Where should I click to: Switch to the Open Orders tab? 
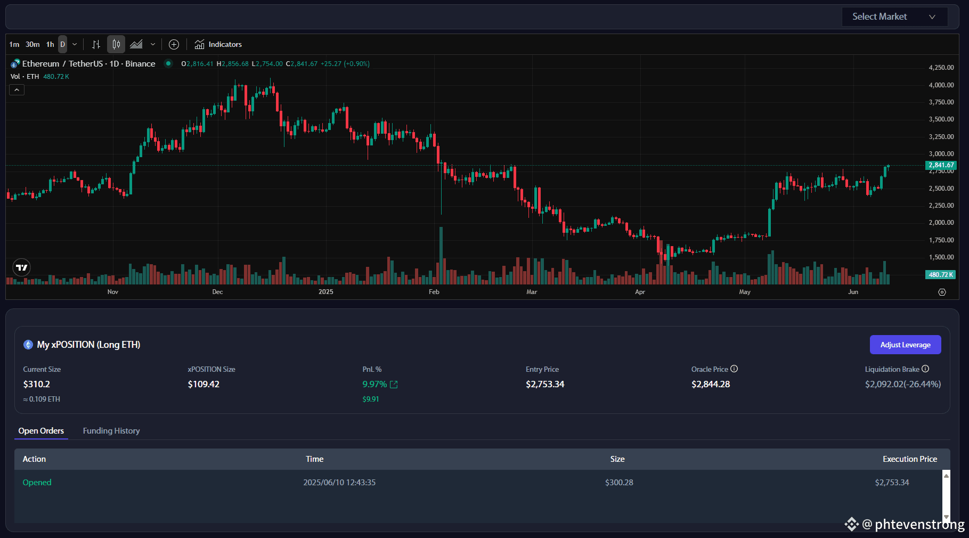click(41, 430)
